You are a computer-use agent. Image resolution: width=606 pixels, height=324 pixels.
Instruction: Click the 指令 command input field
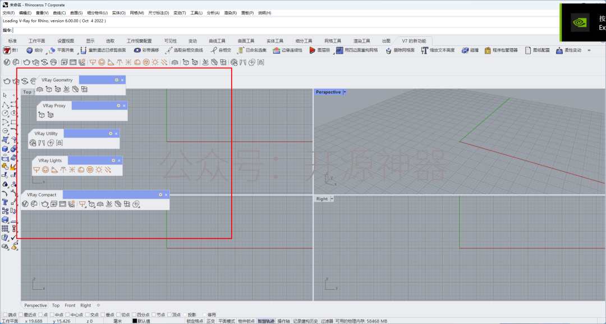click(286, 30)
